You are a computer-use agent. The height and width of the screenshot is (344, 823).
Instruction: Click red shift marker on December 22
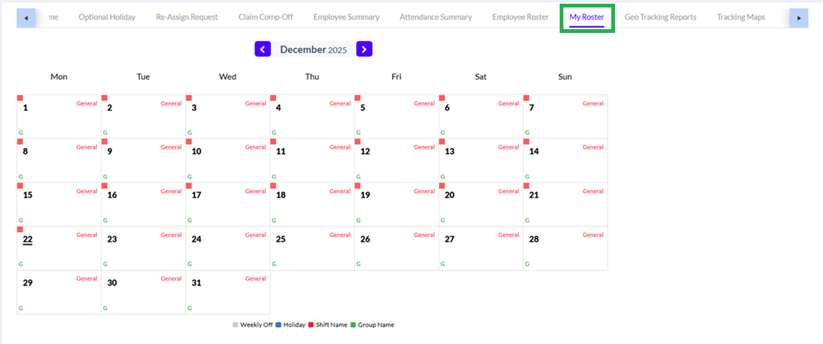tap(20, 230)
